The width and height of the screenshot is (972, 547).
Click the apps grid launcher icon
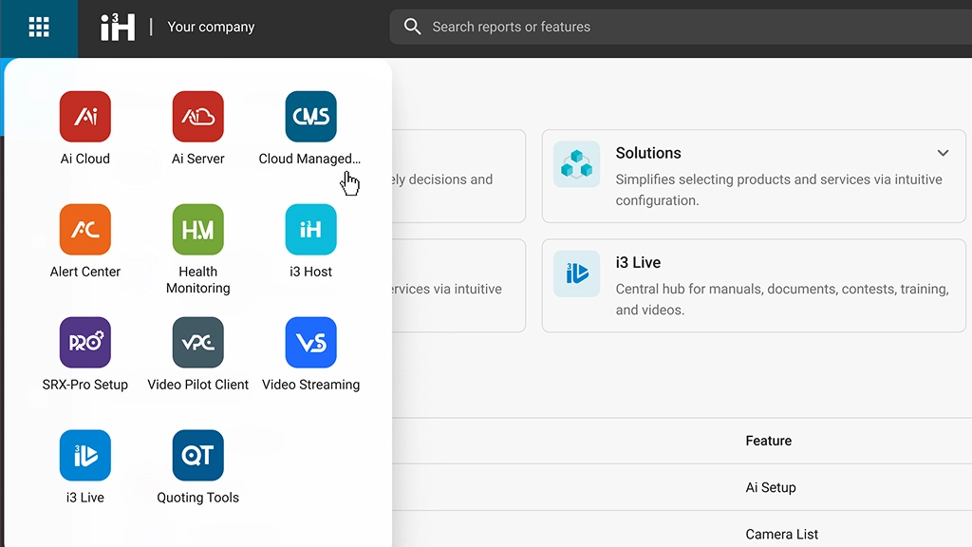click(x=39, y=27)
